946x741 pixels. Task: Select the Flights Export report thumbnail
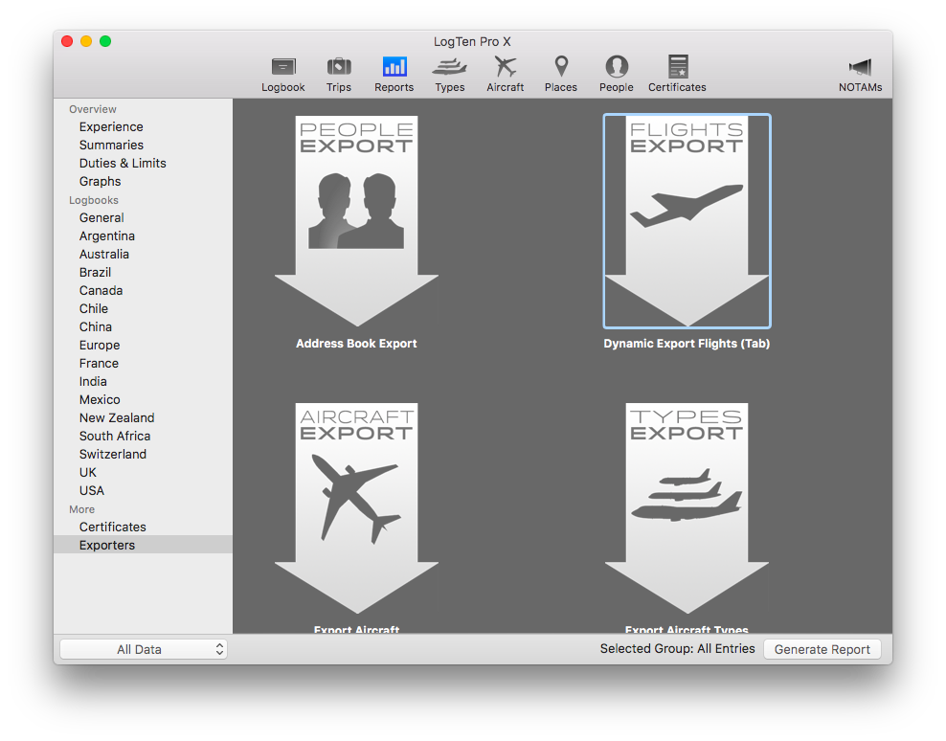pyautogui.click(x=687, y=221)
